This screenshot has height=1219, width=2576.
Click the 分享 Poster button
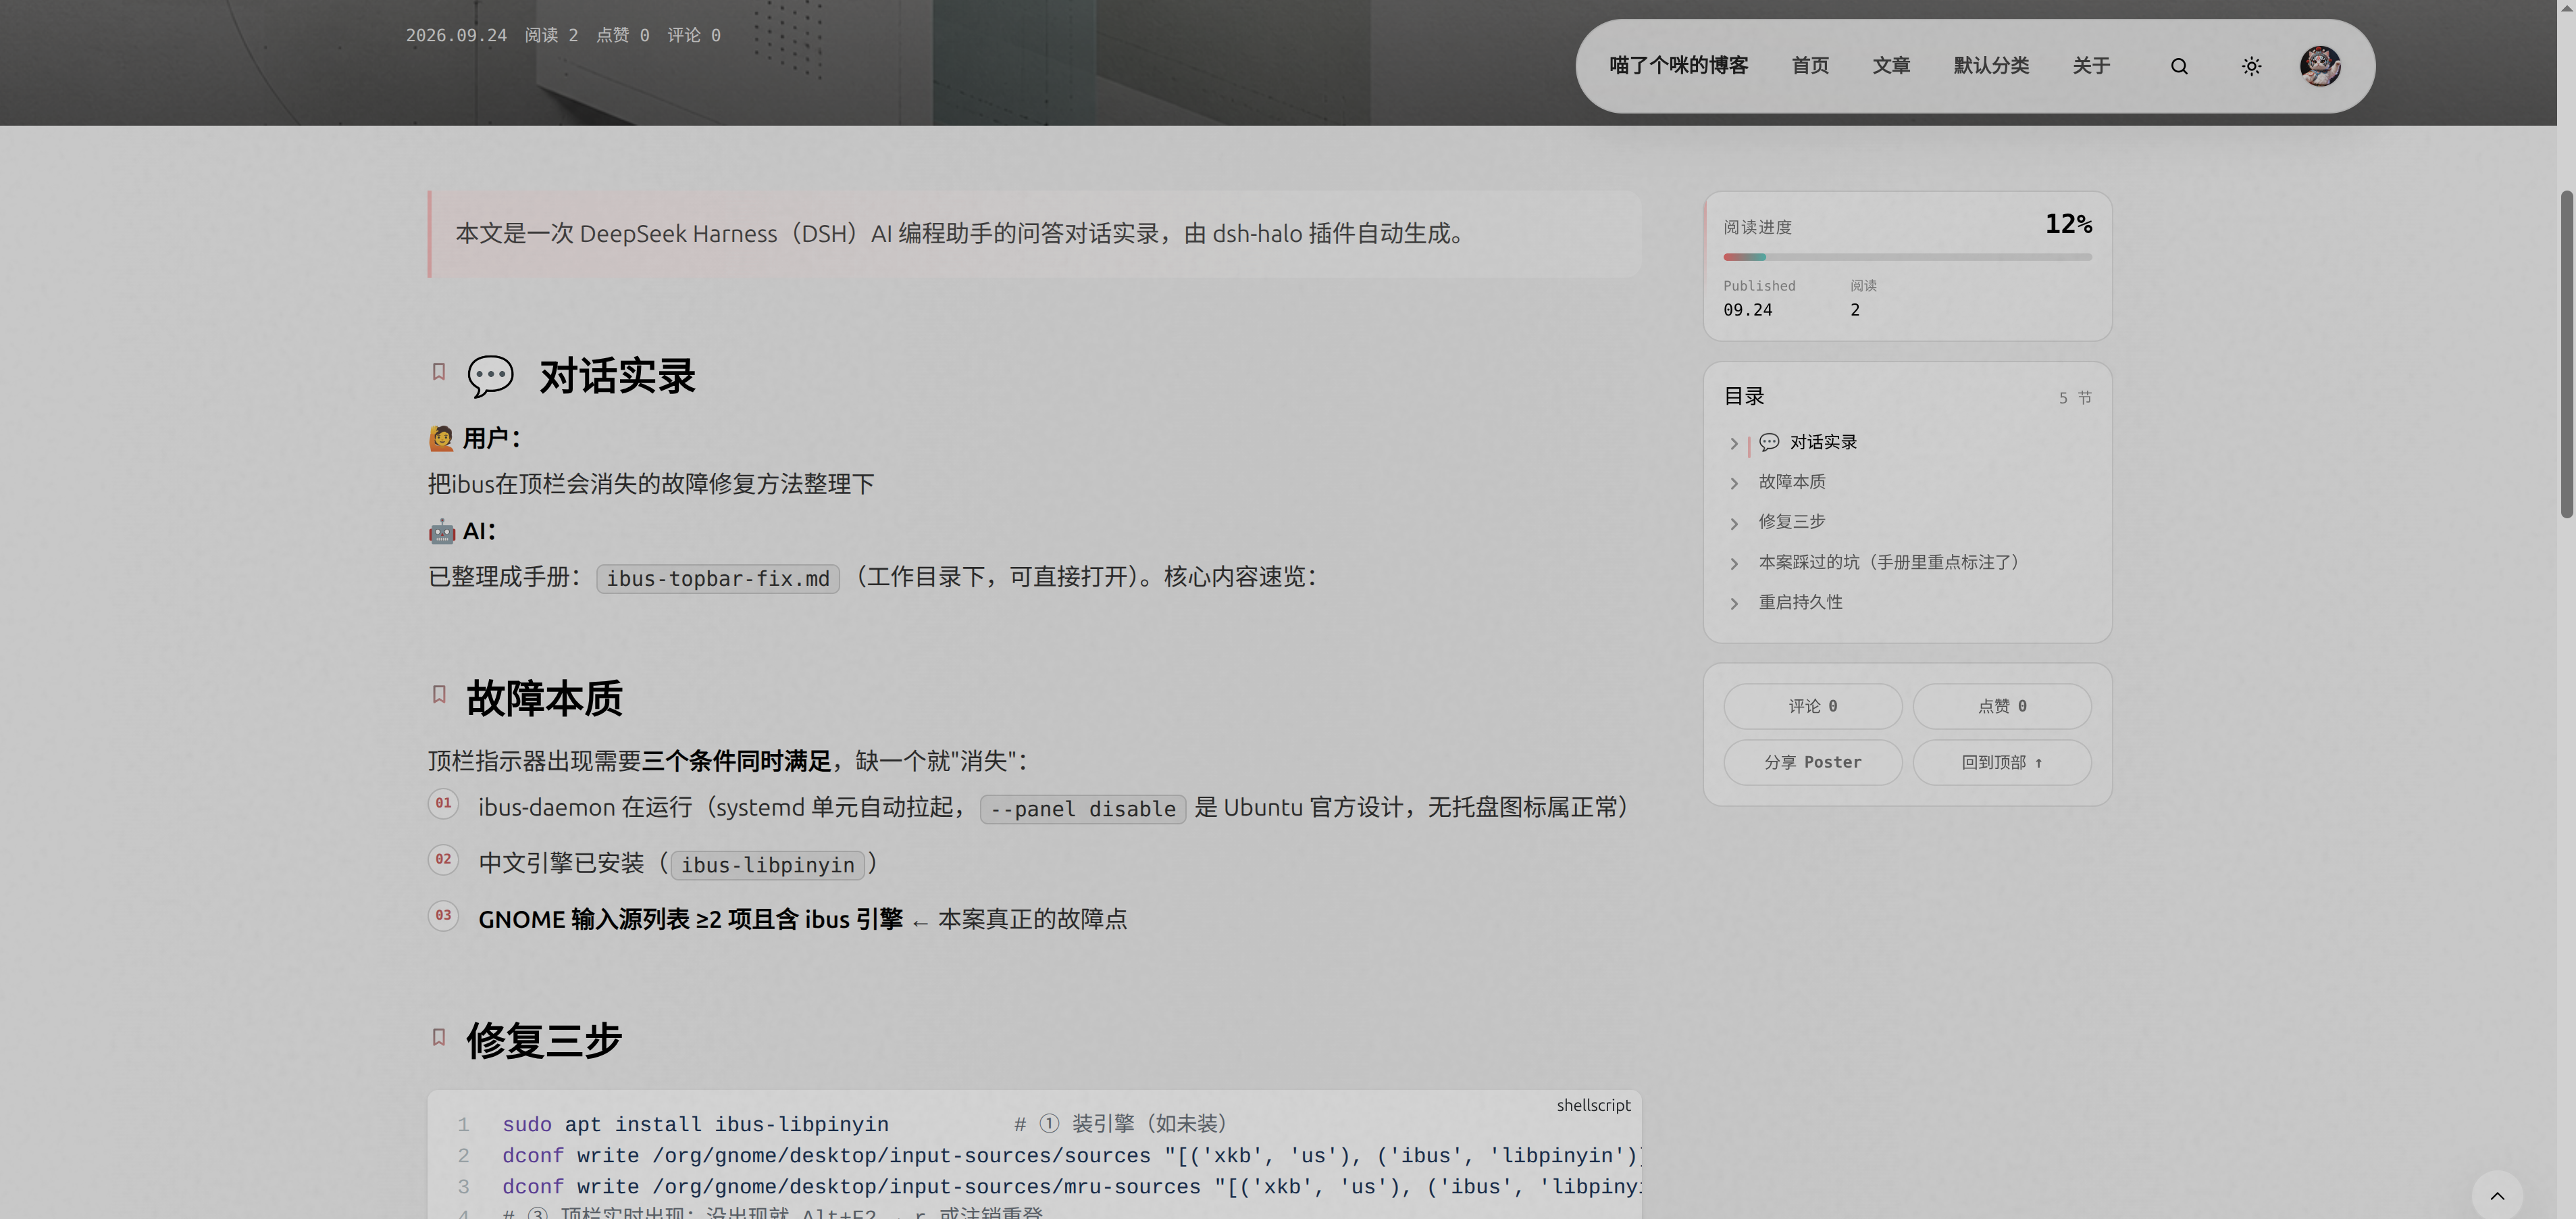click(x=1812, y=763)
